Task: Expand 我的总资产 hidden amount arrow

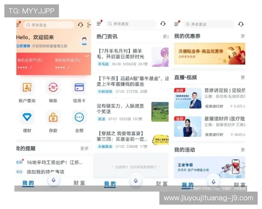Action: click(x=31, y=67)
